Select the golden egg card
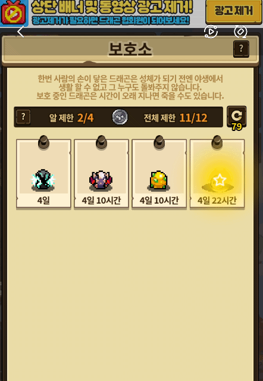Screen dimensions: 263x381 159,174
